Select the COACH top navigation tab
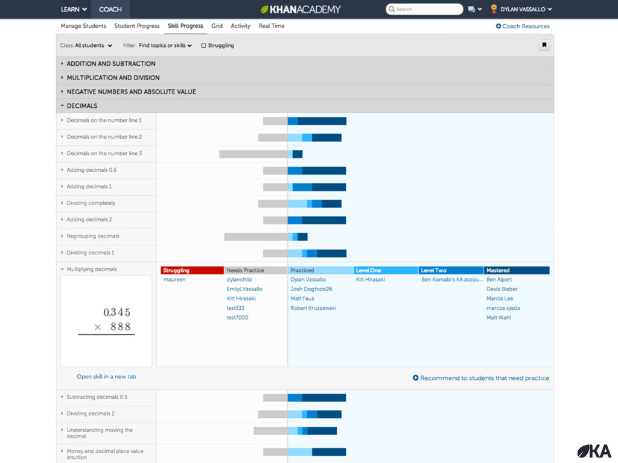This screenshot has height=463, width=618. point(110,9)
